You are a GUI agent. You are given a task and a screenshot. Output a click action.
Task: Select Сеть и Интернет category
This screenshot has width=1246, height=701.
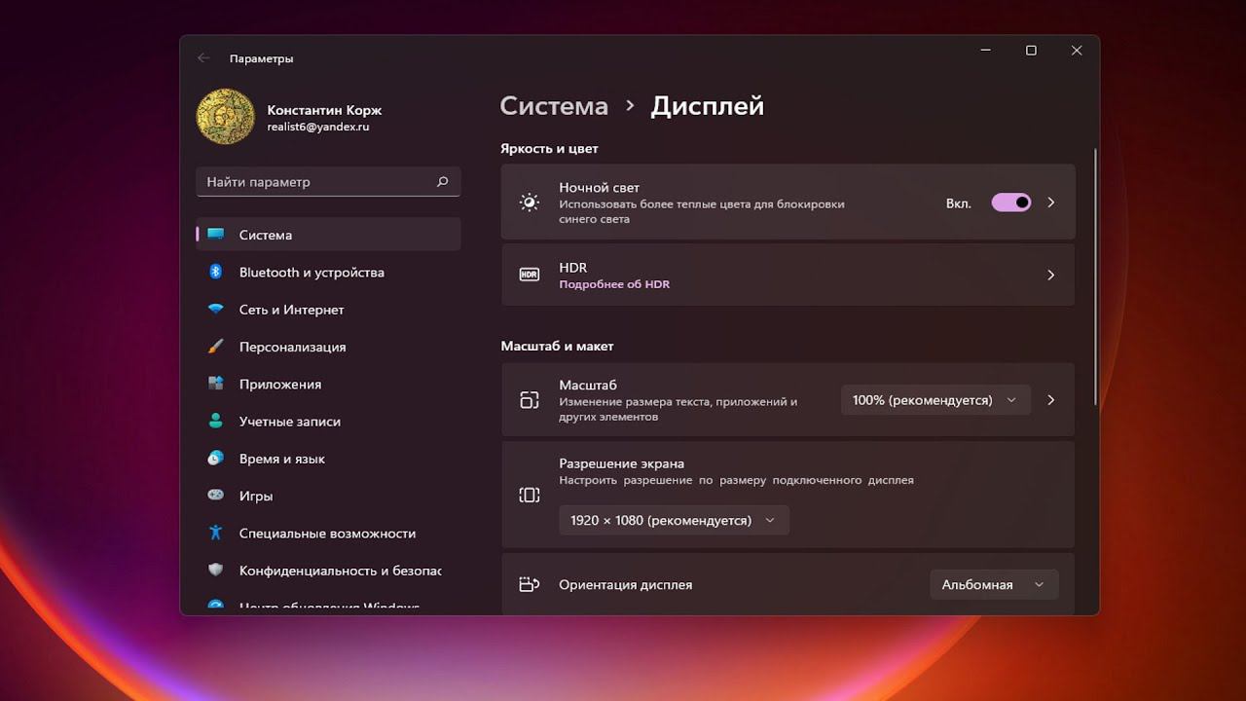coord(328,310)
